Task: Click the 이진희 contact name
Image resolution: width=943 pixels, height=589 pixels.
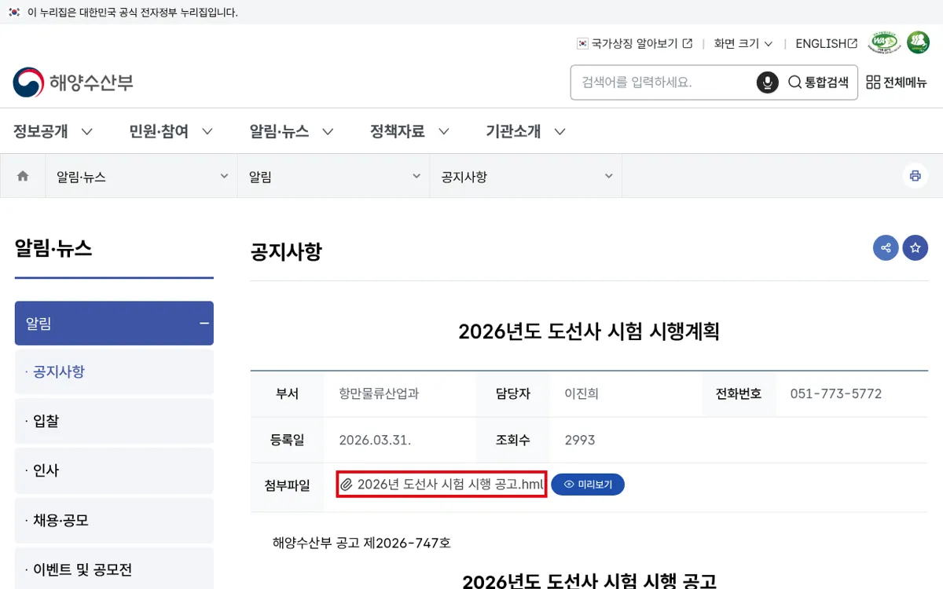Action: click(582, 393)
